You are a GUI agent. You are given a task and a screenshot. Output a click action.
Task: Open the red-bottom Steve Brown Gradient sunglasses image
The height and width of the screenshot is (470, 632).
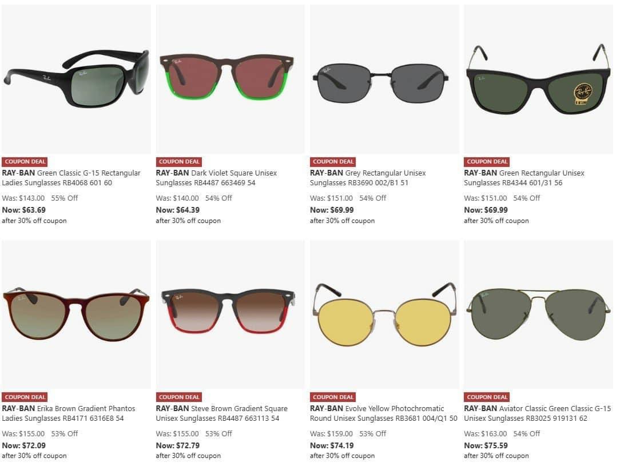point(230,314)
